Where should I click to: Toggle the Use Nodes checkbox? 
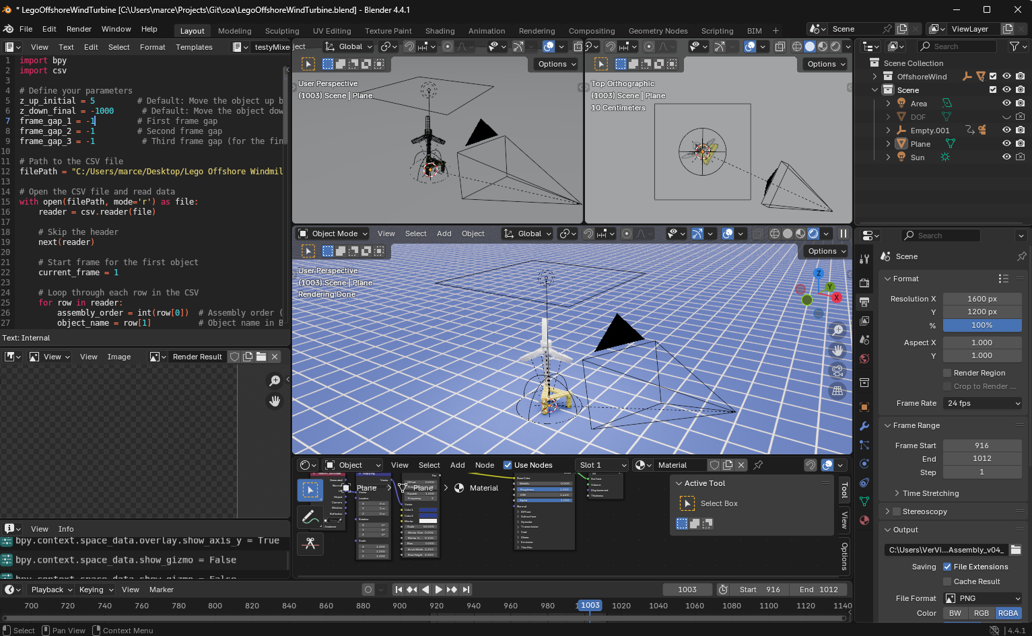tap(508, 465)
